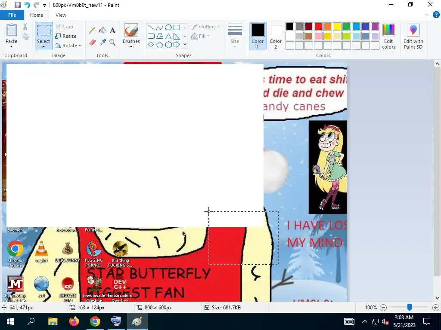441x330 pixels.
Task: Zoom out with the minus button
Action: coord(383,308)
